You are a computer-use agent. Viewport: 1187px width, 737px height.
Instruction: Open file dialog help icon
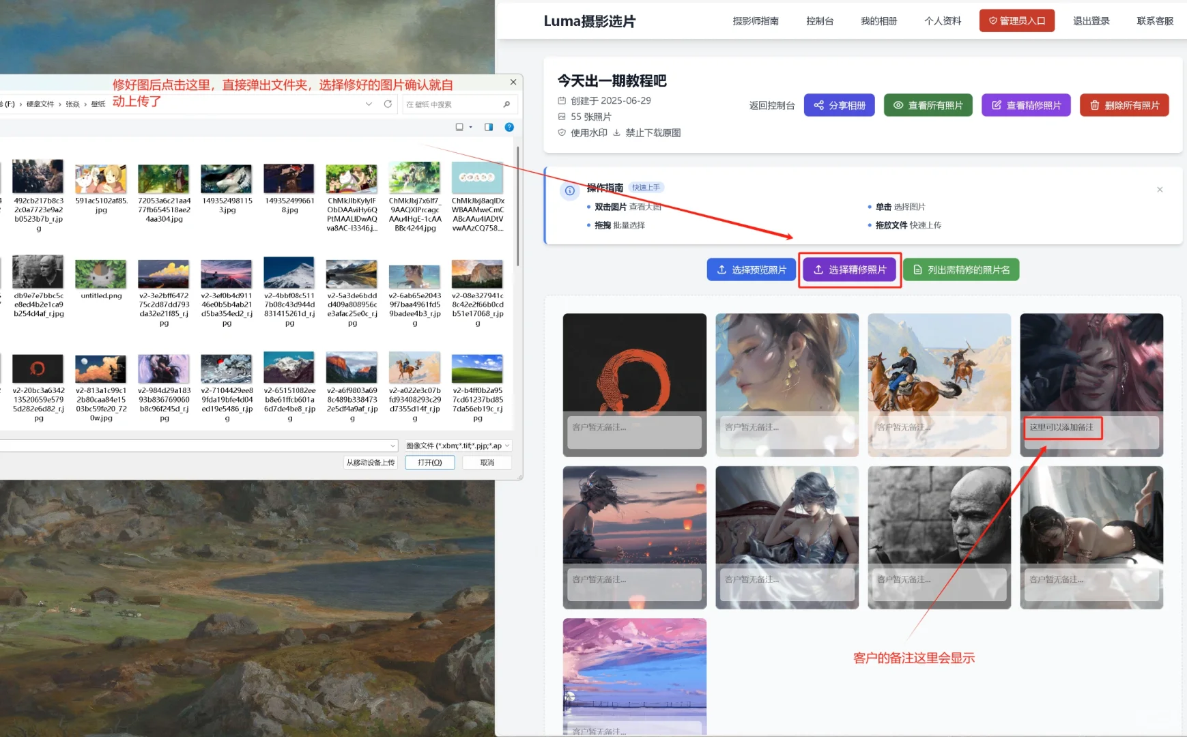(x=509, y=127)
